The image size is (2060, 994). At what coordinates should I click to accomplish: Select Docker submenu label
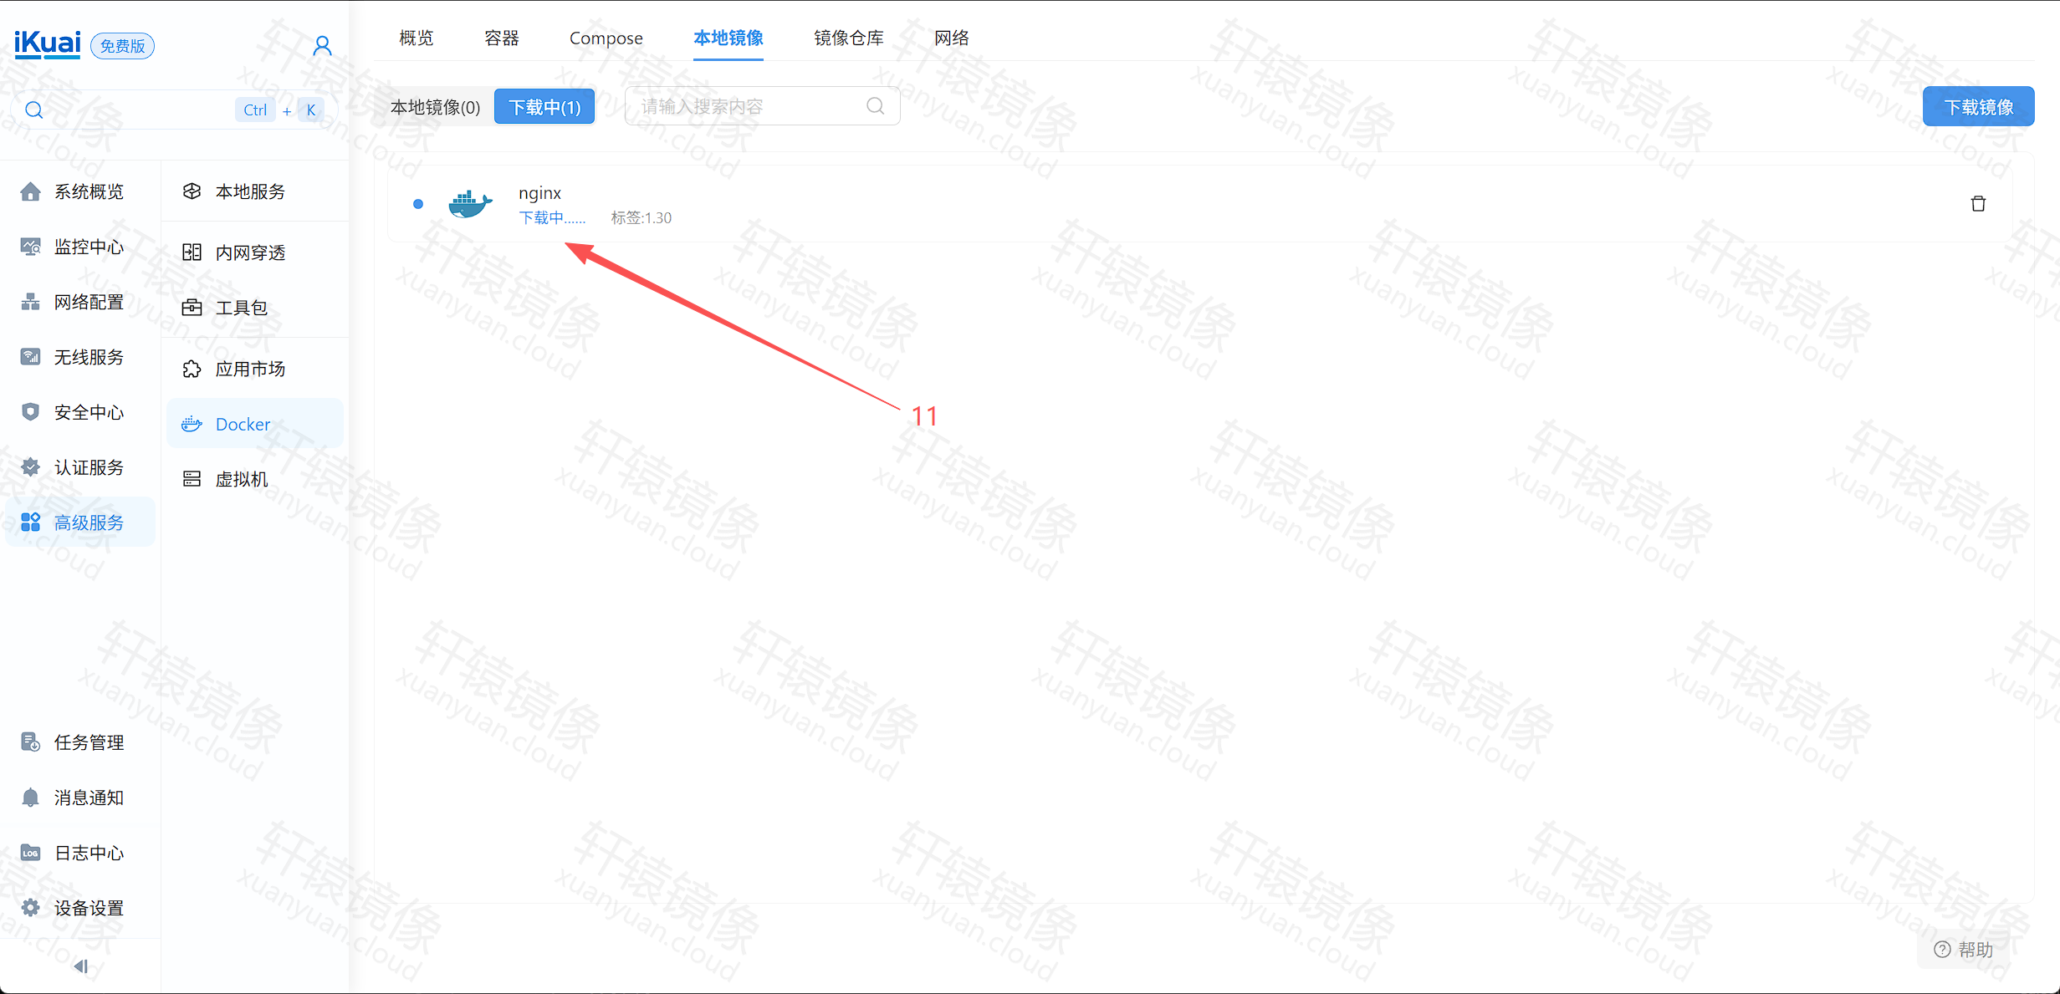(x=243, y=424)
